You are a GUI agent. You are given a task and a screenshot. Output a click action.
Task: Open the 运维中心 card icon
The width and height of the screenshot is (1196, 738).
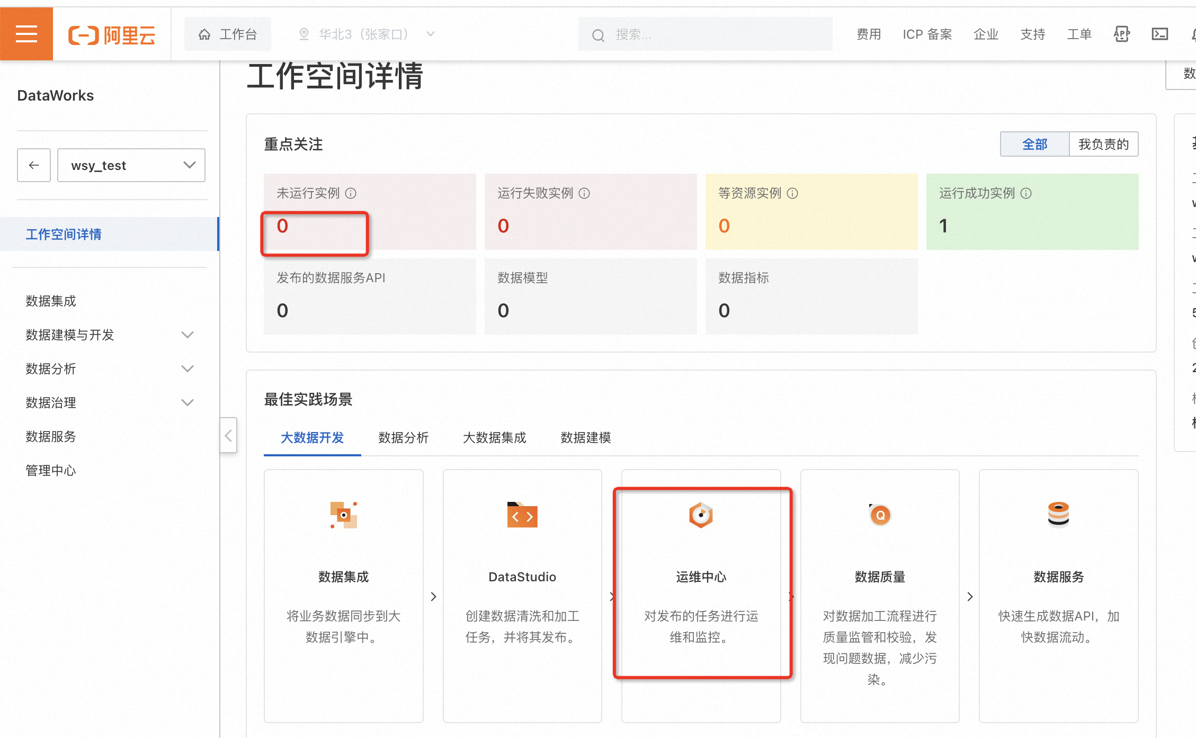click(x=701, y=515)
